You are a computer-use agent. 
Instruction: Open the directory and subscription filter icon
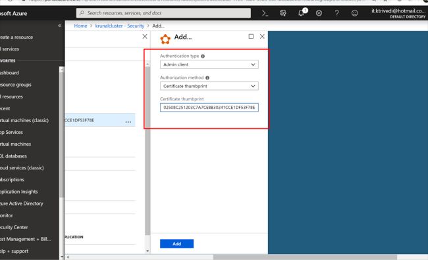point(283,13)
